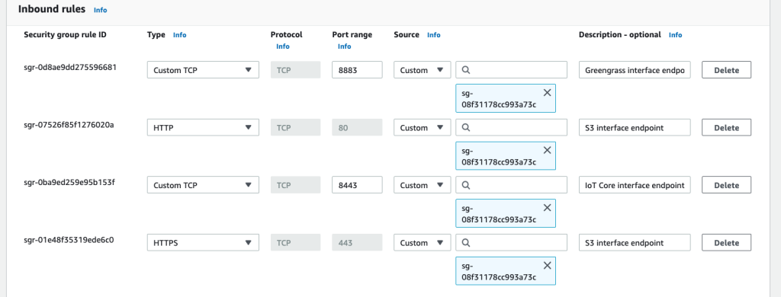Screen dimensions: 781x297
Task: Edit the port range field showing 8443
Action: 357,185
